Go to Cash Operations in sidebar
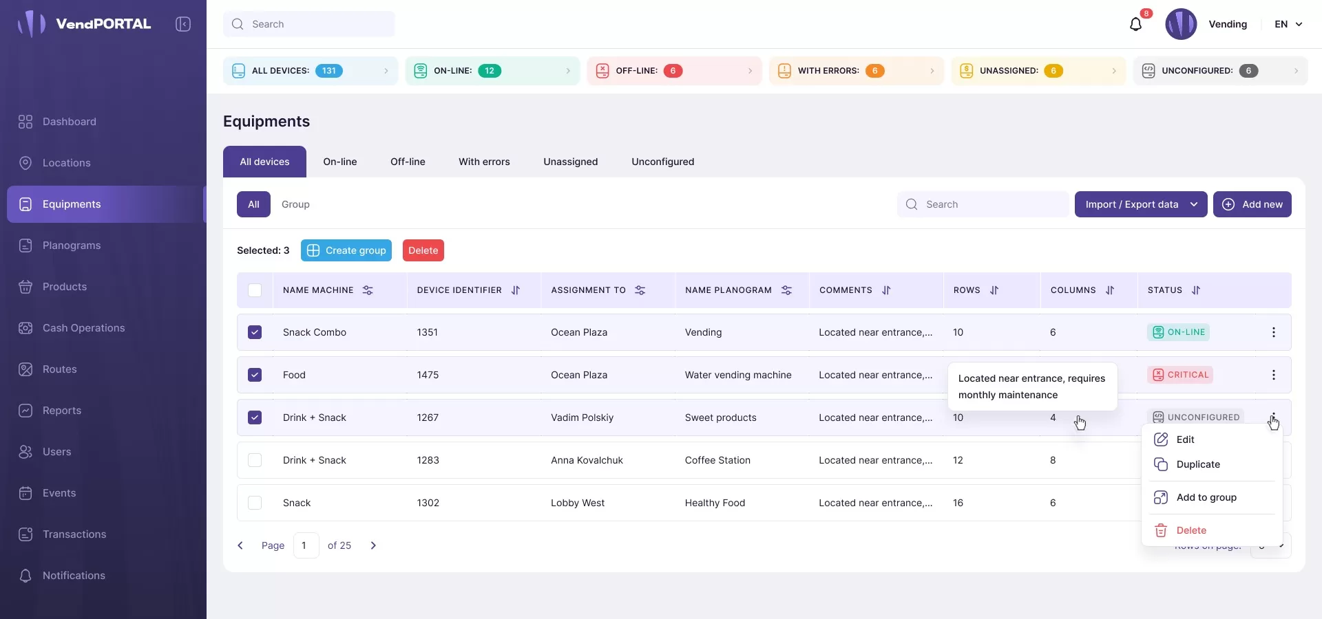Viewport: 1322px width, 619px height. coord(83,328)
